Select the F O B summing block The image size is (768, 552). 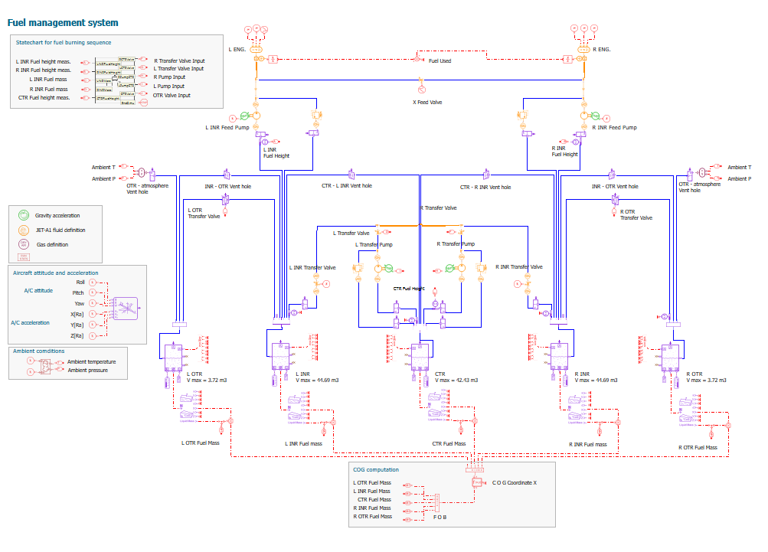point(437,503)
